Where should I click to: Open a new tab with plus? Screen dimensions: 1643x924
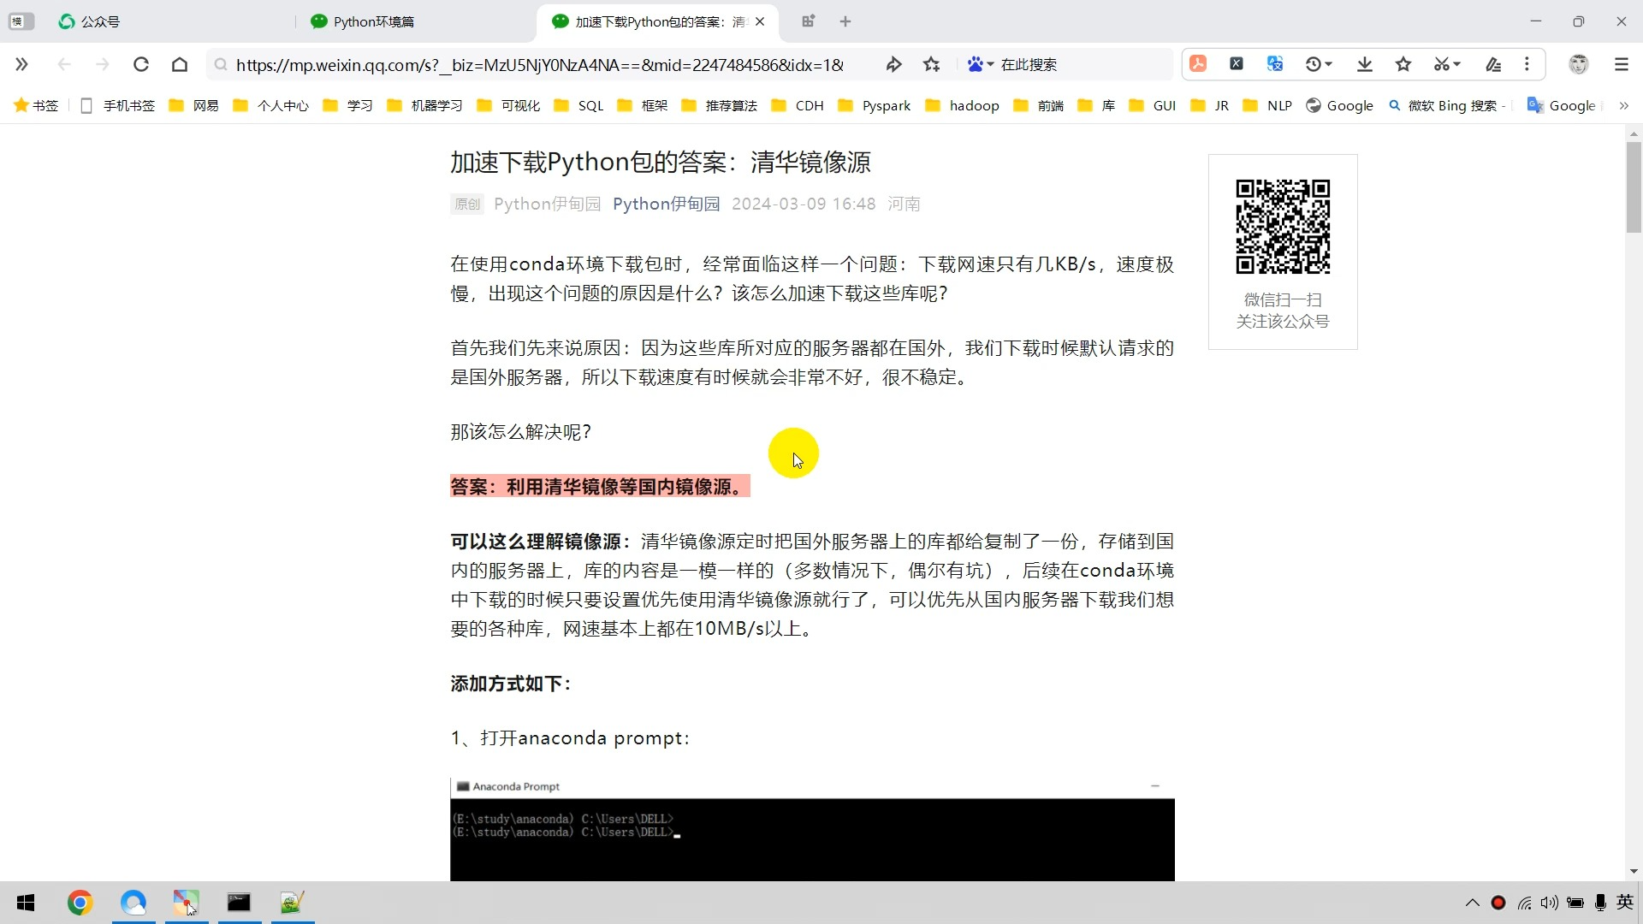[x=845, y=21]
